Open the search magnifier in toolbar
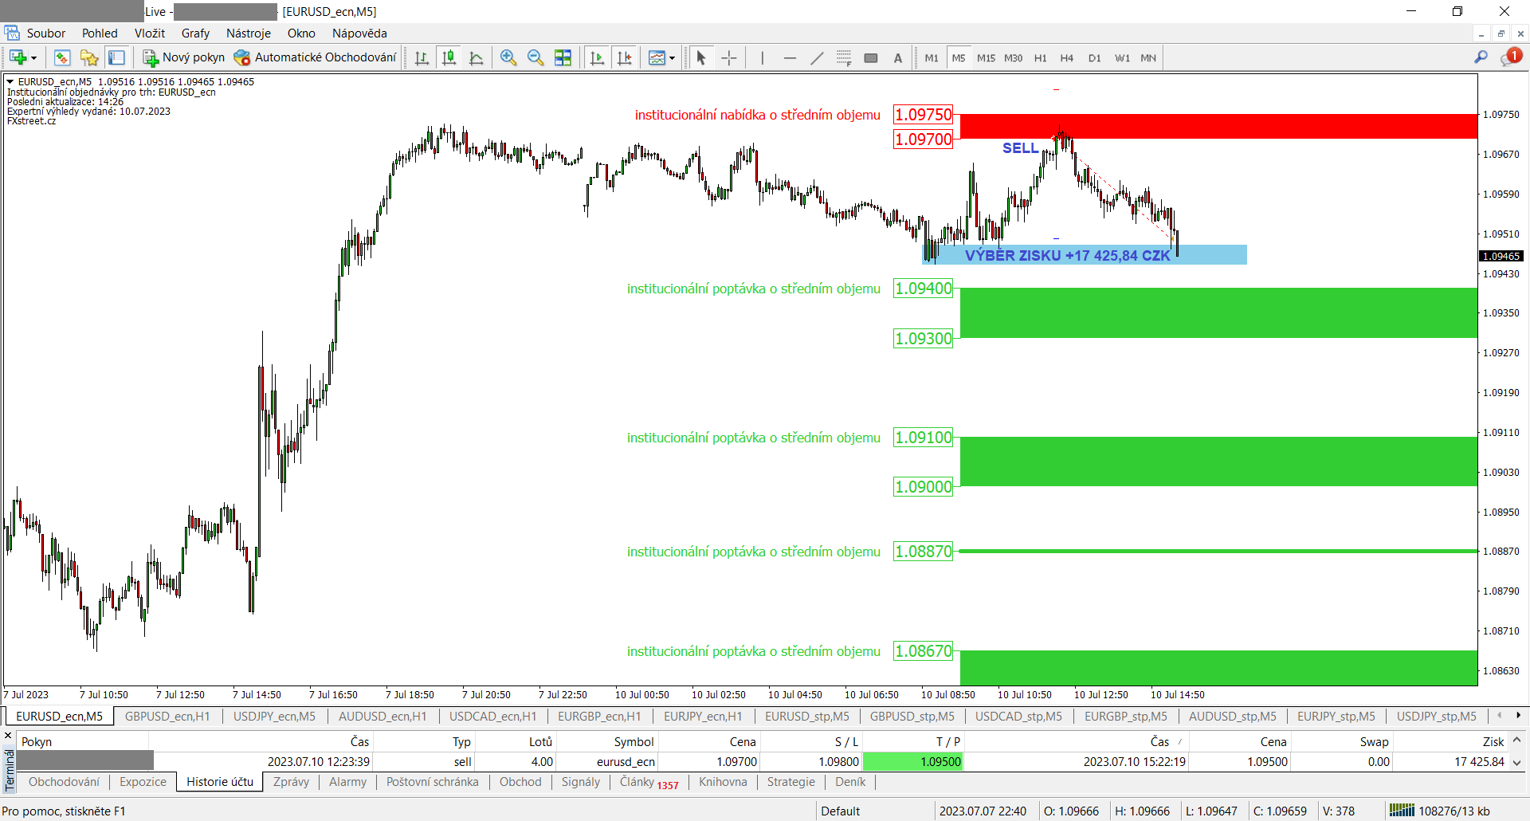The image size is (1530, 821). coord(1481,57)
